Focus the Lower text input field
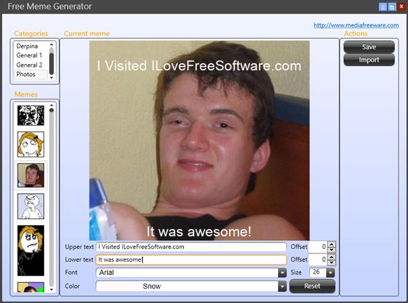This screenshot has height=303, width=408. (191, 259)
